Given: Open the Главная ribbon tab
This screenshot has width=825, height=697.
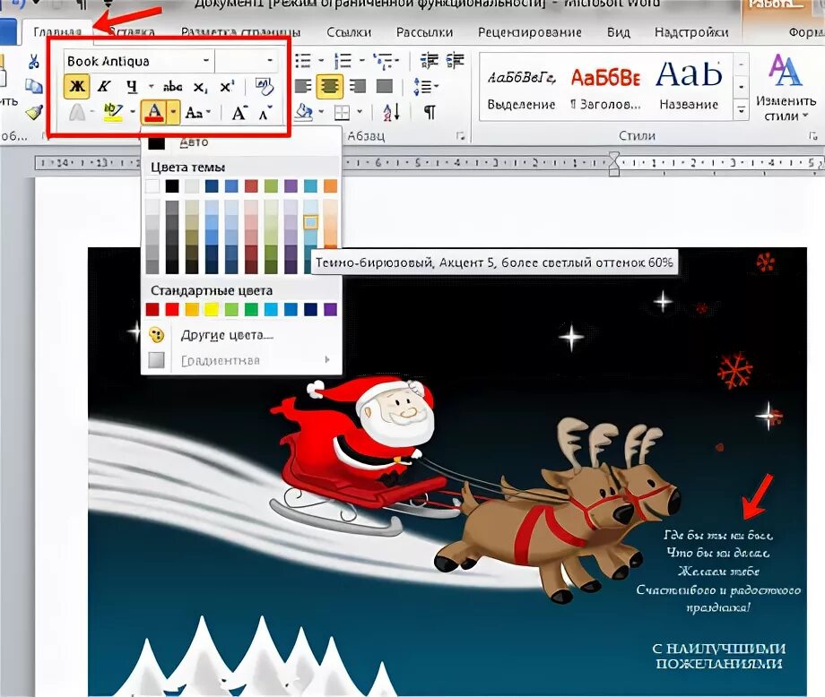Looking at the screenshot, I should click(57, 32).
